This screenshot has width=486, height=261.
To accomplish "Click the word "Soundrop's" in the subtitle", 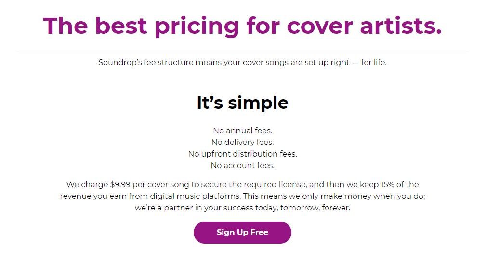I will pyautogui.click(x=120, y=62).
